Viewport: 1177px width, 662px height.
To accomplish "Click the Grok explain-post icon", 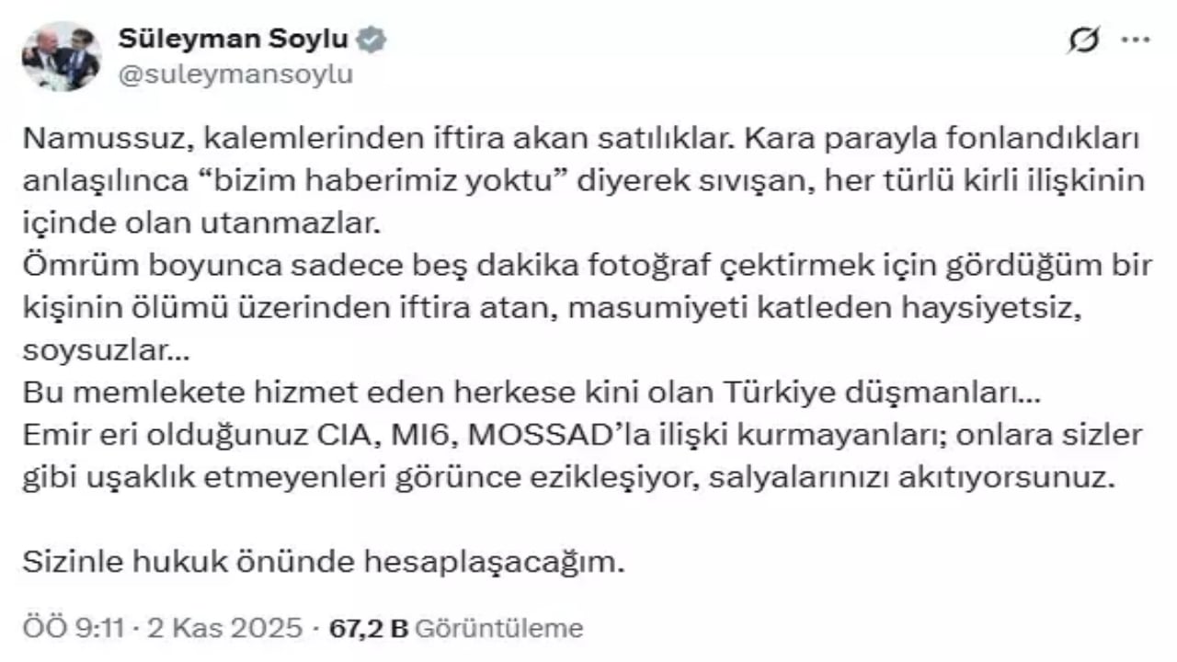I will pyautogui.click(x=1085, y=40).
